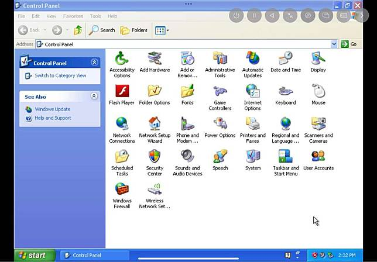Open the Help menu

pyautogui.click(x=112, y=16)
